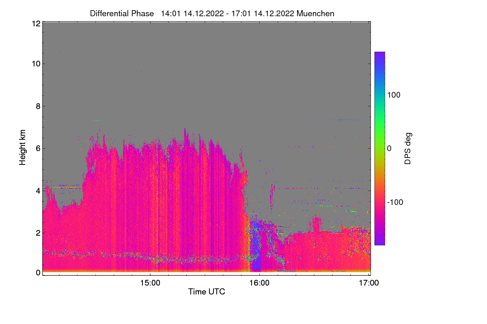Click the height tick label 2
Image resolution: width=487 pixels, height=324 pixels.
coord(38,233)
